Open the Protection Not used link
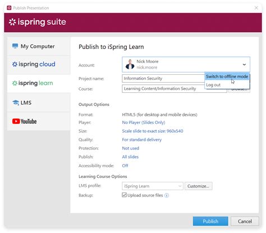Image resolution: width=266 pixels, height=233 pixels. 131,148
